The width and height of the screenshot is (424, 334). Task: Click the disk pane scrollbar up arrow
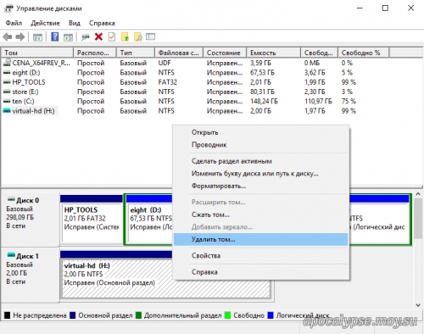[418, 194]
